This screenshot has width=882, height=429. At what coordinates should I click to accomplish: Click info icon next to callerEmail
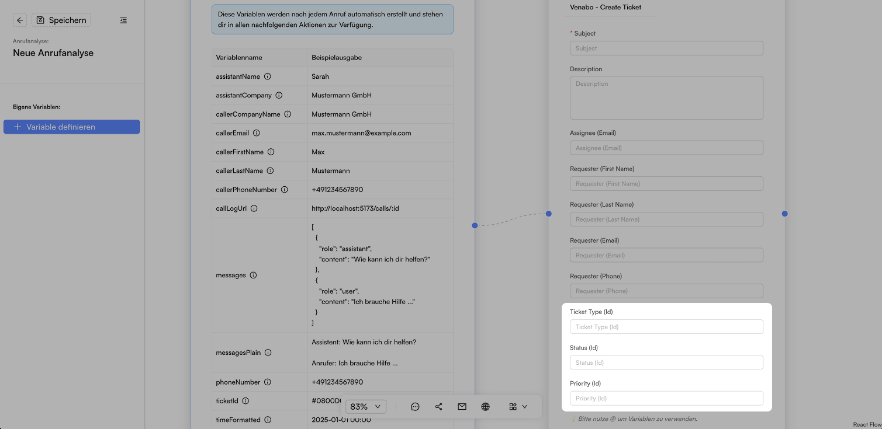pyautogui.click(x=256, y=133)
